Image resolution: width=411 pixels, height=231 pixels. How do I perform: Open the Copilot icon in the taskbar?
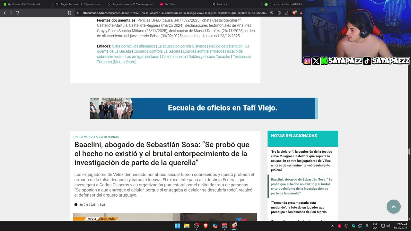(215, 226)
